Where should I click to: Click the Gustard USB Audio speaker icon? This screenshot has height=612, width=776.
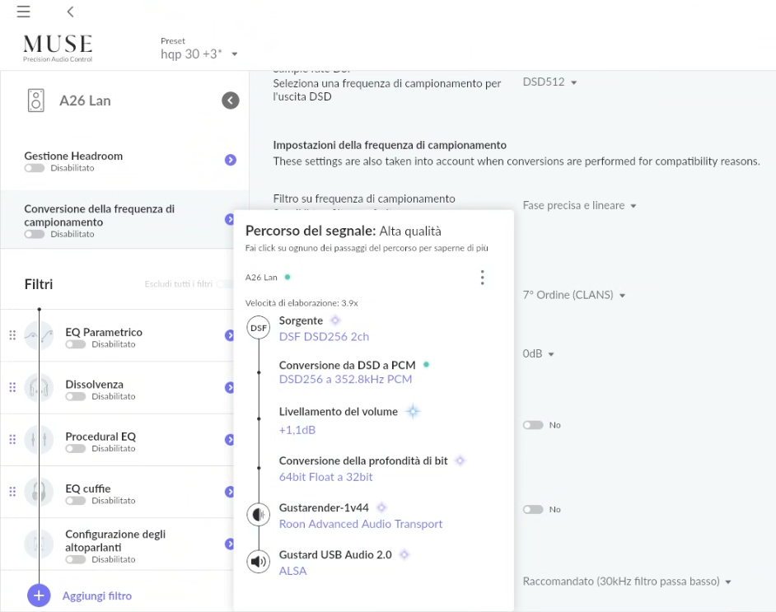259,562
